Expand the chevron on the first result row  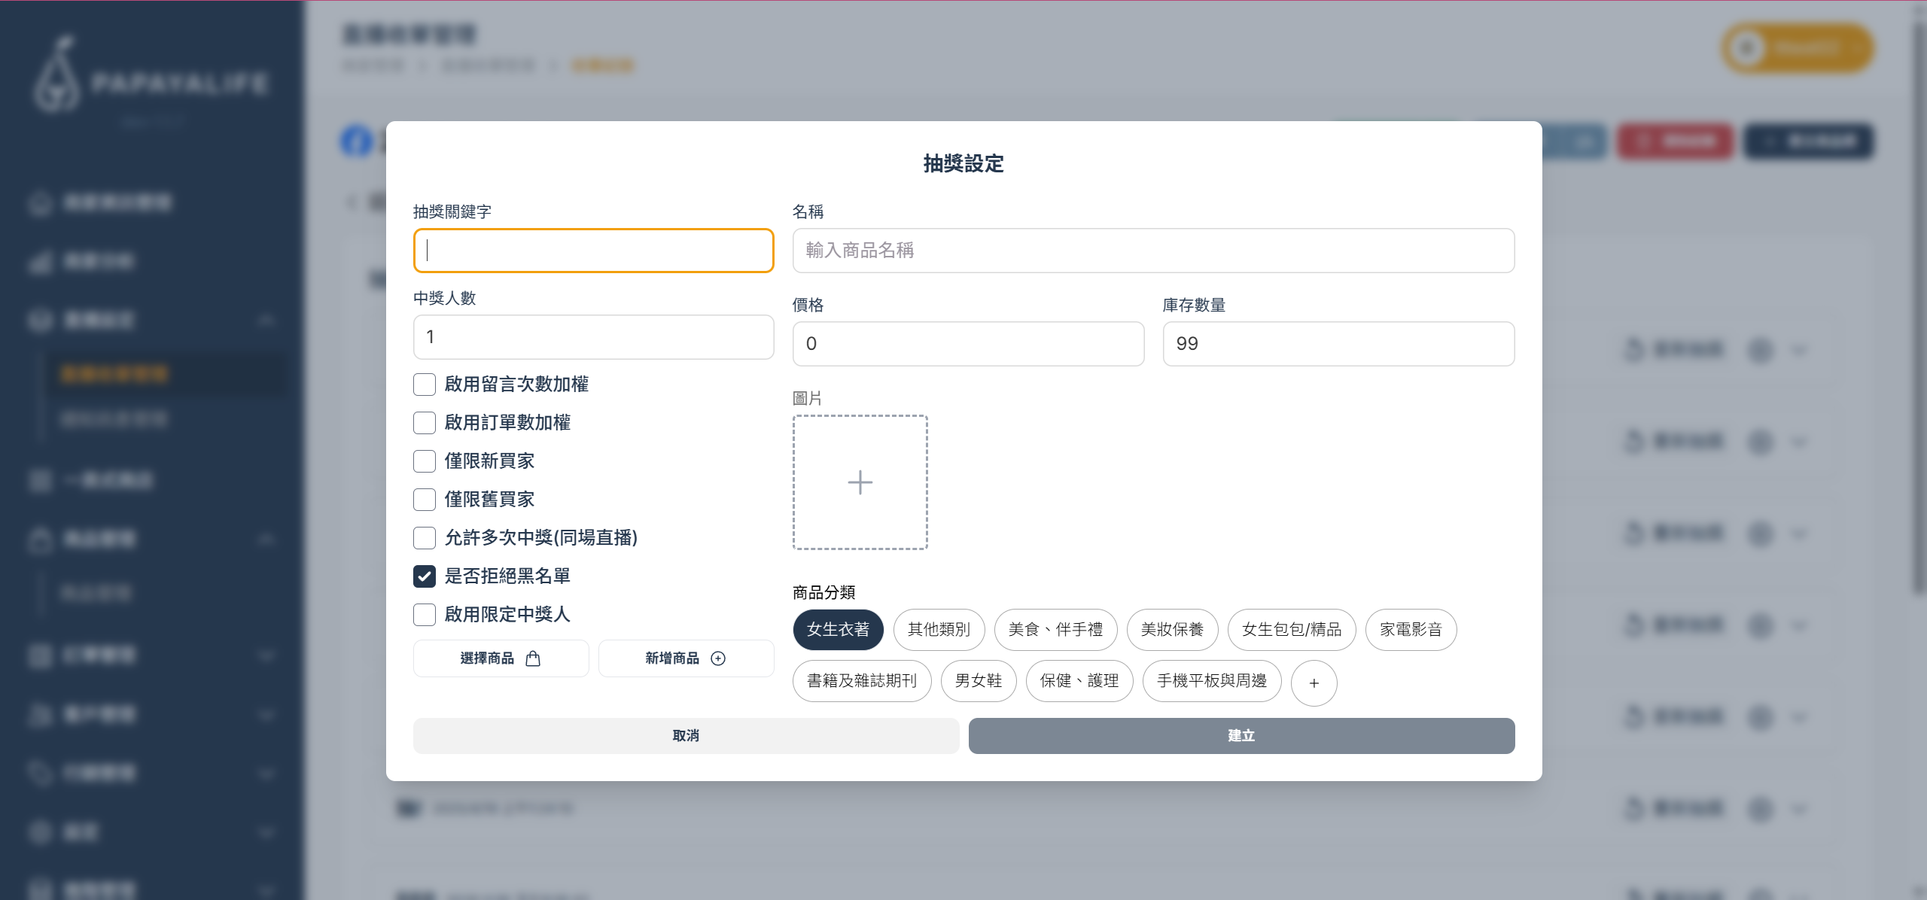click(1801, 349)
